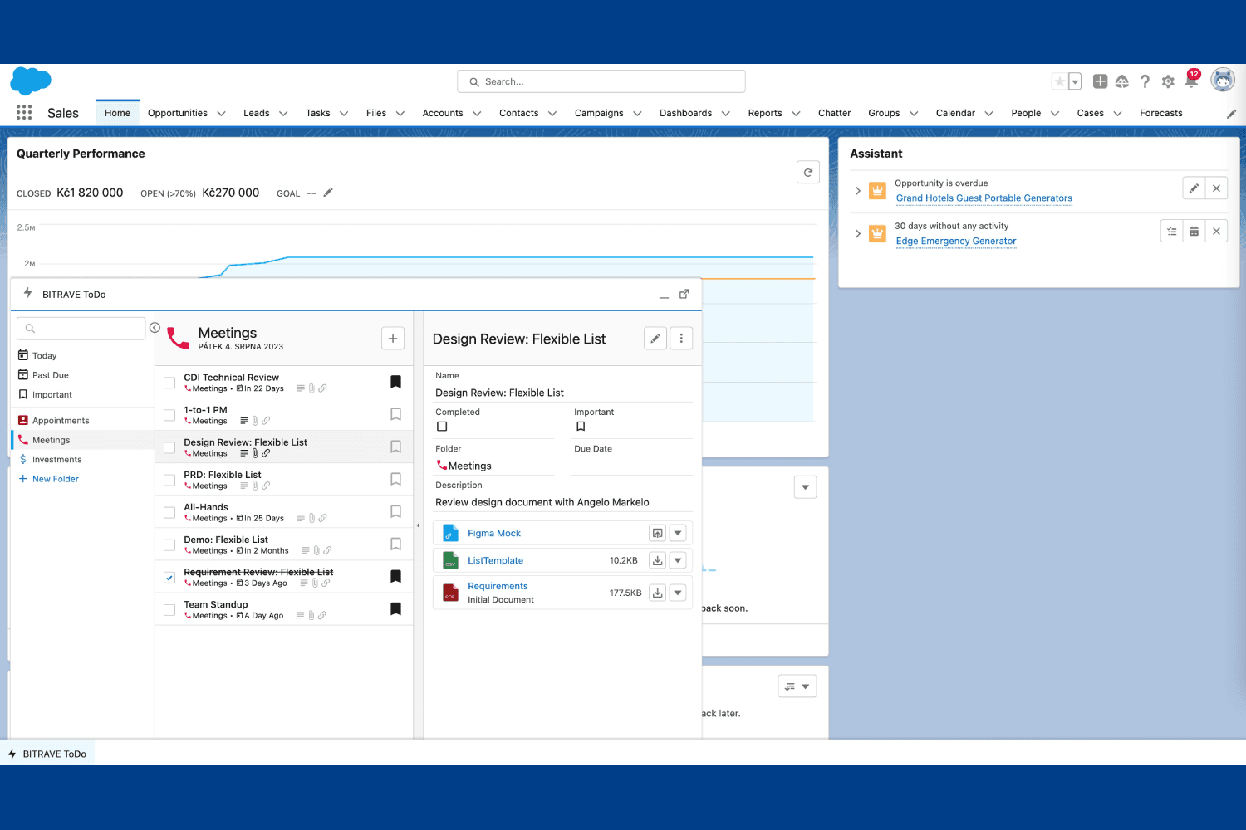Screen dimensions: 1246x830
Task: Create event for Edge Emergency Generator
Action: pyautogui.click(x=1194, y=232)
